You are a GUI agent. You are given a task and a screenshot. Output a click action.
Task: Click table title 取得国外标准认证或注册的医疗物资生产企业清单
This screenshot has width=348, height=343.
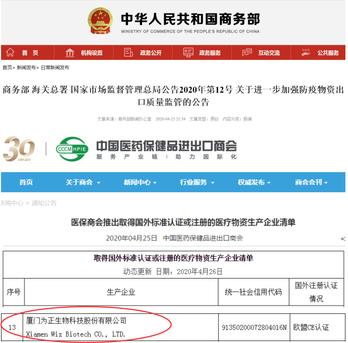click(x=173, y=258)
